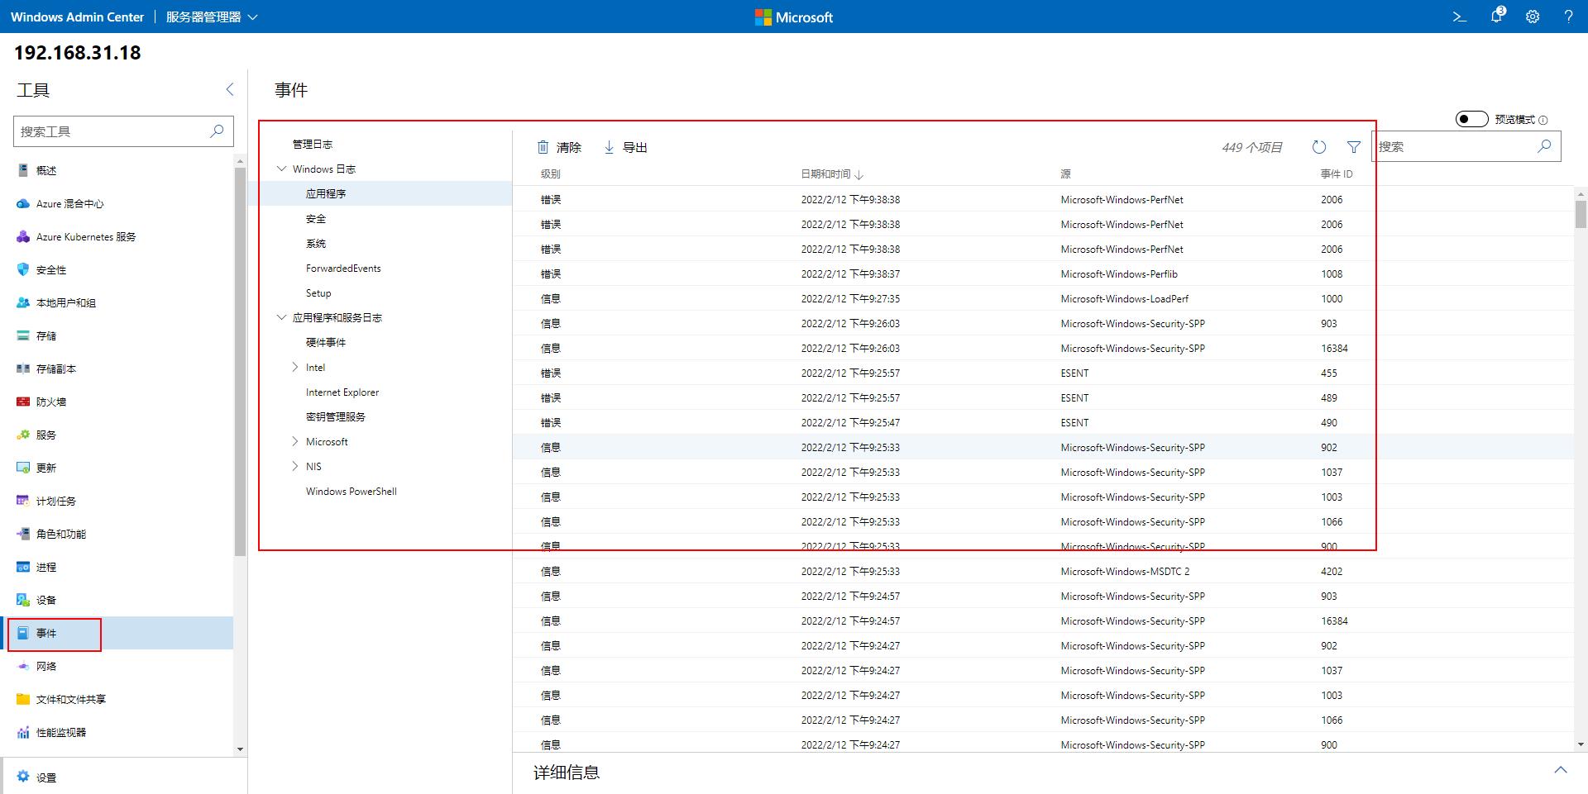This screenshot has width=1588, height=794.
Task: Open the 服务 services tool
Action: [x=117, y=435]
